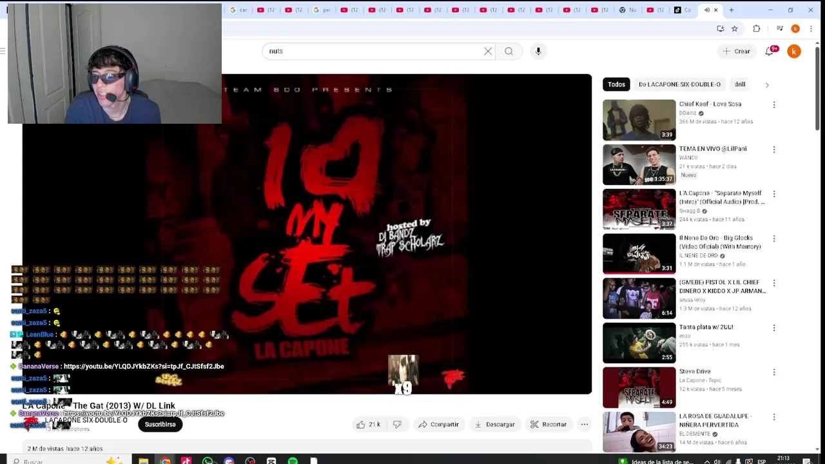Switch to the Google 'per' tab
This screenshot has width=825, height=464.
point(322,10)
